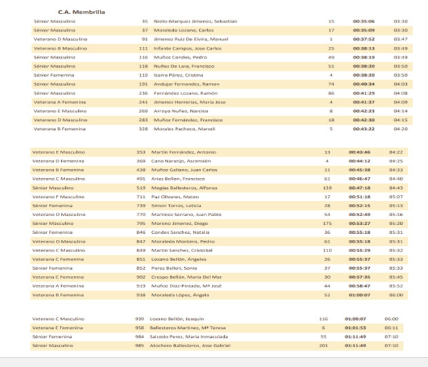Screen dimensions: 428x367
Task: Click name Nieto-Marquez Jimenez, Sebastian
Action: point(196,21)
